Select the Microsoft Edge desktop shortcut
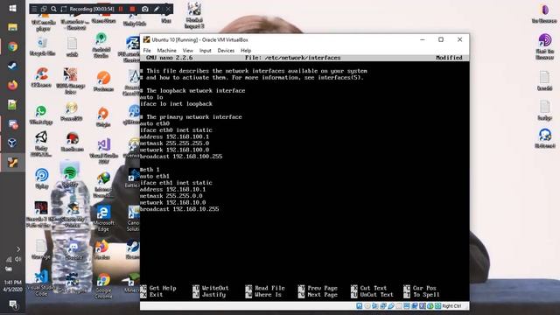This screenshot has height=315, width=560. click(103, 219)
